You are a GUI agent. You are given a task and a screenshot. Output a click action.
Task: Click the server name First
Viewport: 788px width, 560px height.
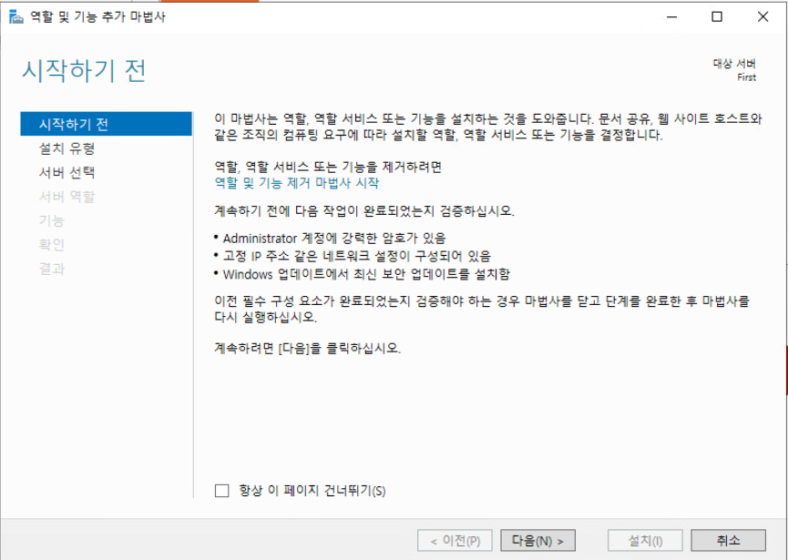coord(746,77)
